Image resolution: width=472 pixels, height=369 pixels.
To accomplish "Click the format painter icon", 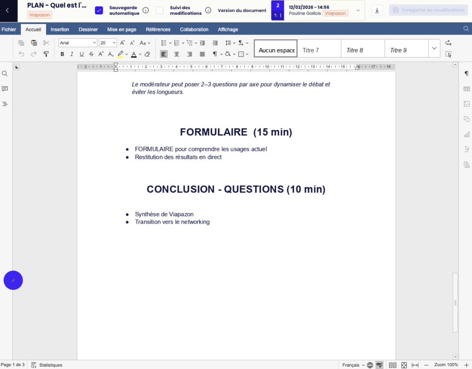I will 46,54.
